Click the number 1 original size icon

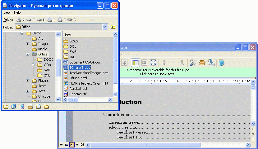[x=182, y=63]
